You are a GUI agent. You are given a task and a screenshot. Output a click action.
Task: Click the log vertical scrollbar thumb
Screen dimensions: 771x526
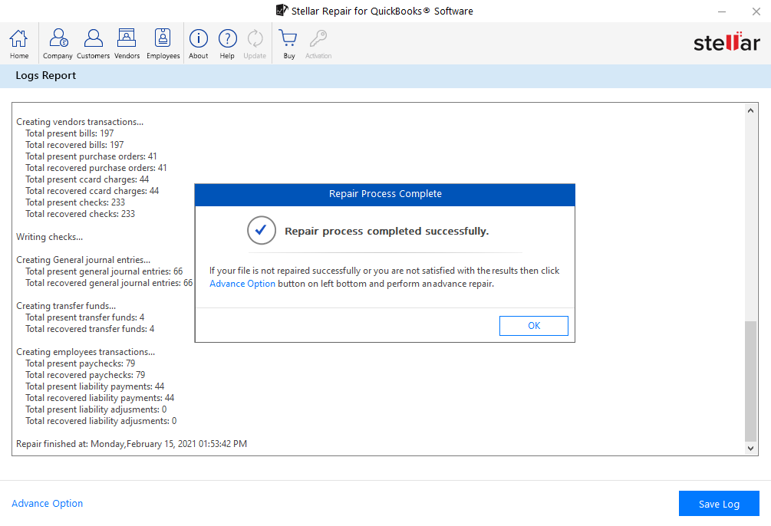coord(750,382)
